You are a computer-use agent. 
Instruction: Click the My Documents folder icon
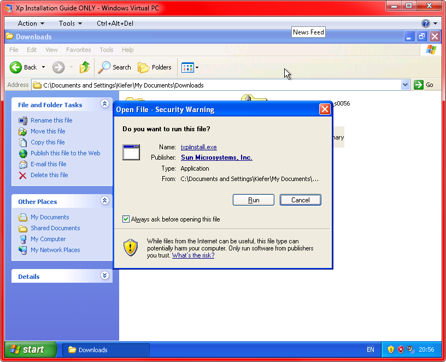coord(23,218)
